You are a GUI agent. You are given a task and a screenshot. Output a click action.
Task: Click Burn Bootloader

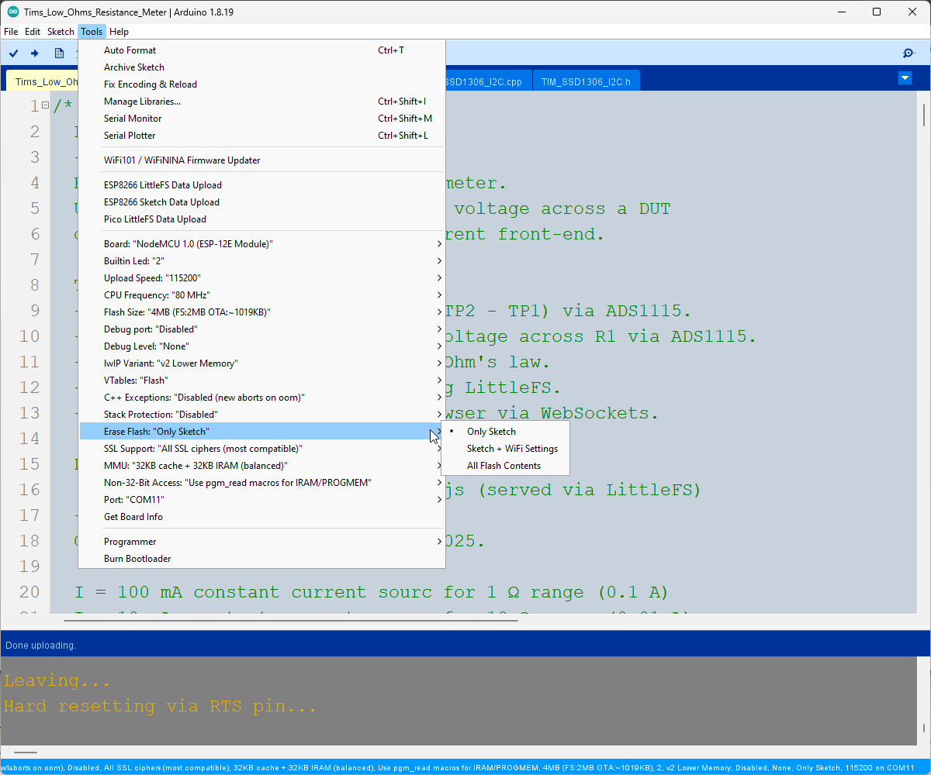[x=262, y=559]
